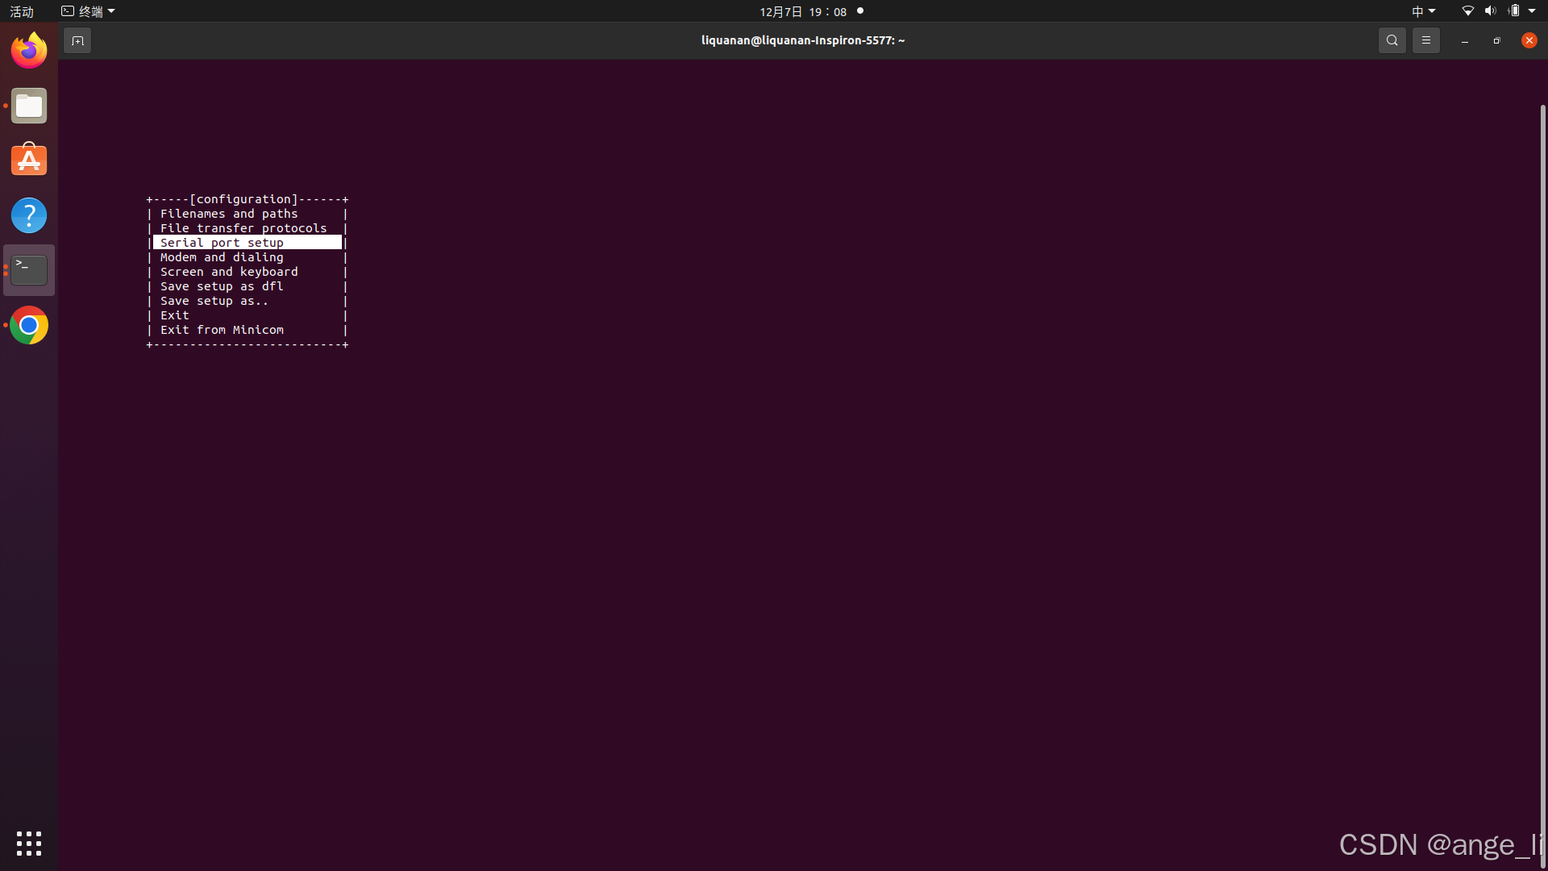This screenshot has width=1548, height=871.
Task: Click the battery icon in top bar
Action: [x=1513, y=11]
